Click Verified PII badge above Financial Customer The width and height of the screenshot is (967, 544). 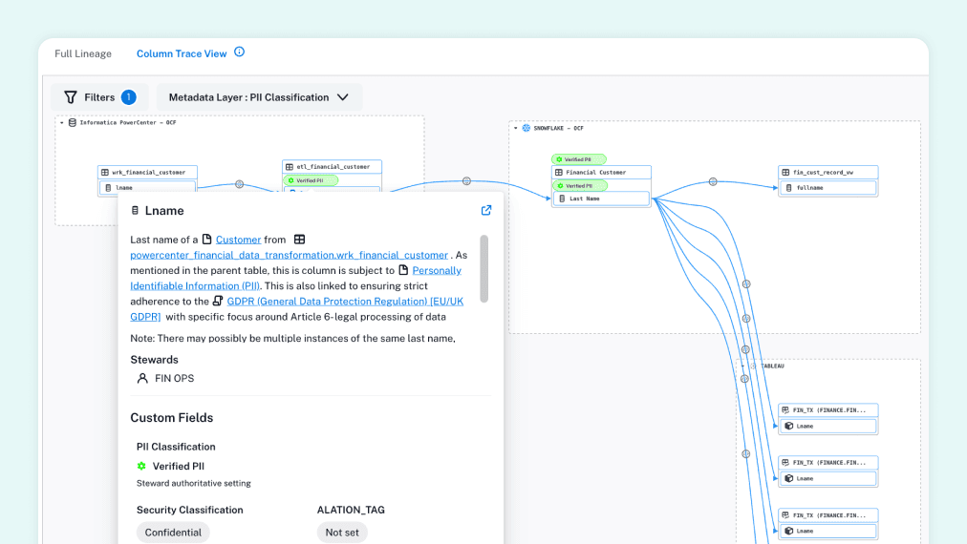click(579, 159)
